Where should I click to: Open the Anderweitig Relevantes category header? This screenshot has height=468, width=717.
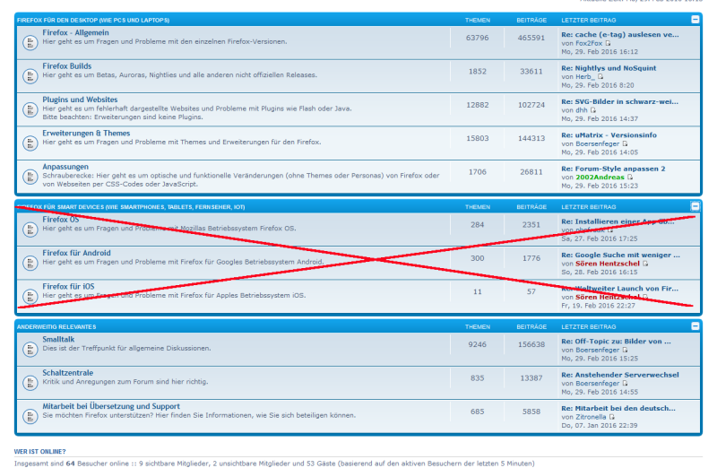(56, 326)
